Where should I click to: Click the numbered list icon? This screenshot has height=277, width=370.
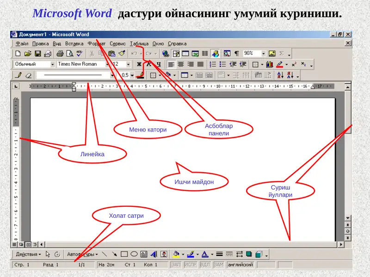(x=213, y=64)
